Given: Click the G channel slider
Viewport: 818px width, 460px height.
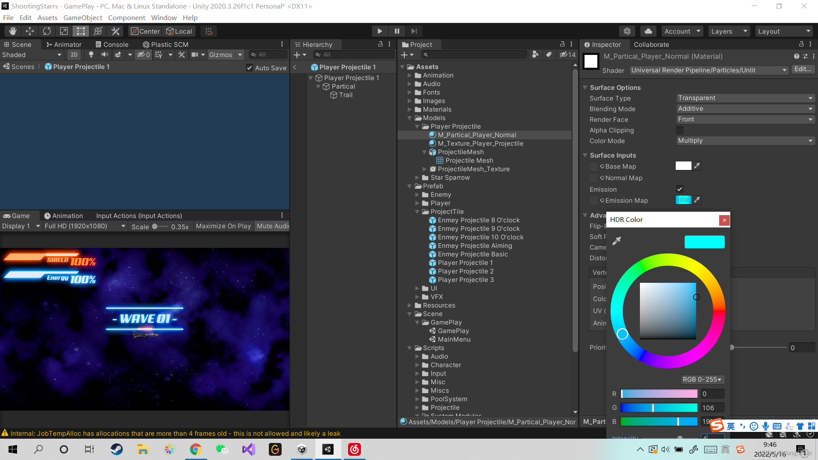Looking at the screenshot, I should click(659, 408).
